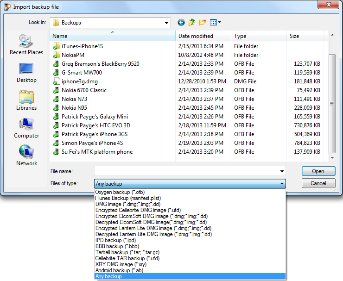
Task: Select Greg Bramson's BlackBerry 9520 file icon
Action: pos(56,64)
